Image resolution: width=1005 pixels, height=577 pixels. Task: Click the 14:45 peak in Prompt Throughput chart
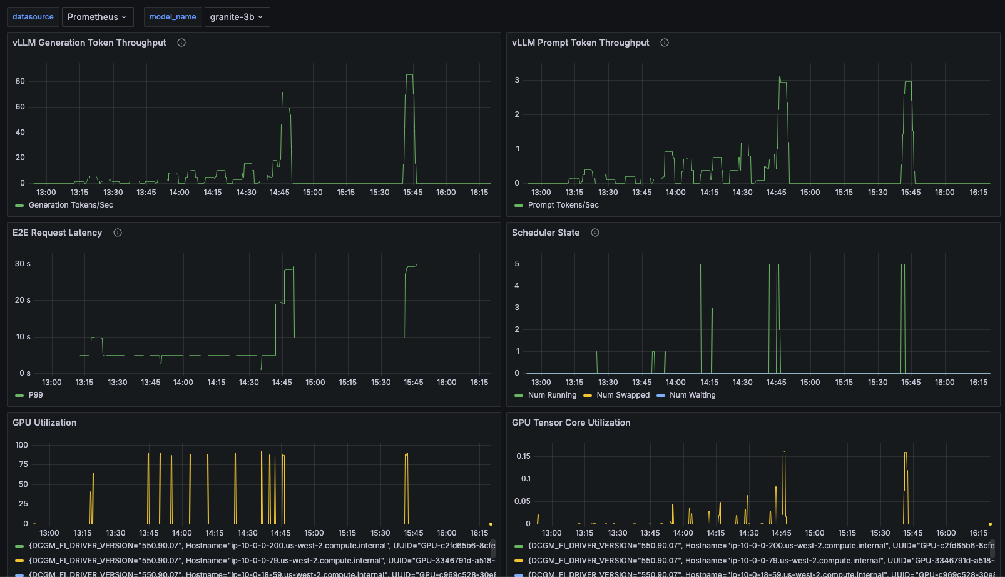pos(780,78)
